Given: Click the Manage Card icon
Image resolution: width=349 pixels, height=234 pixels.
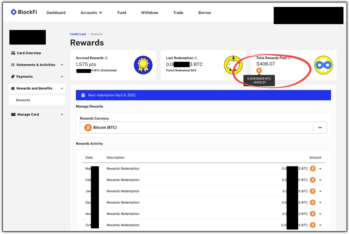Looking at the screenshot, I should coord(13,114).
